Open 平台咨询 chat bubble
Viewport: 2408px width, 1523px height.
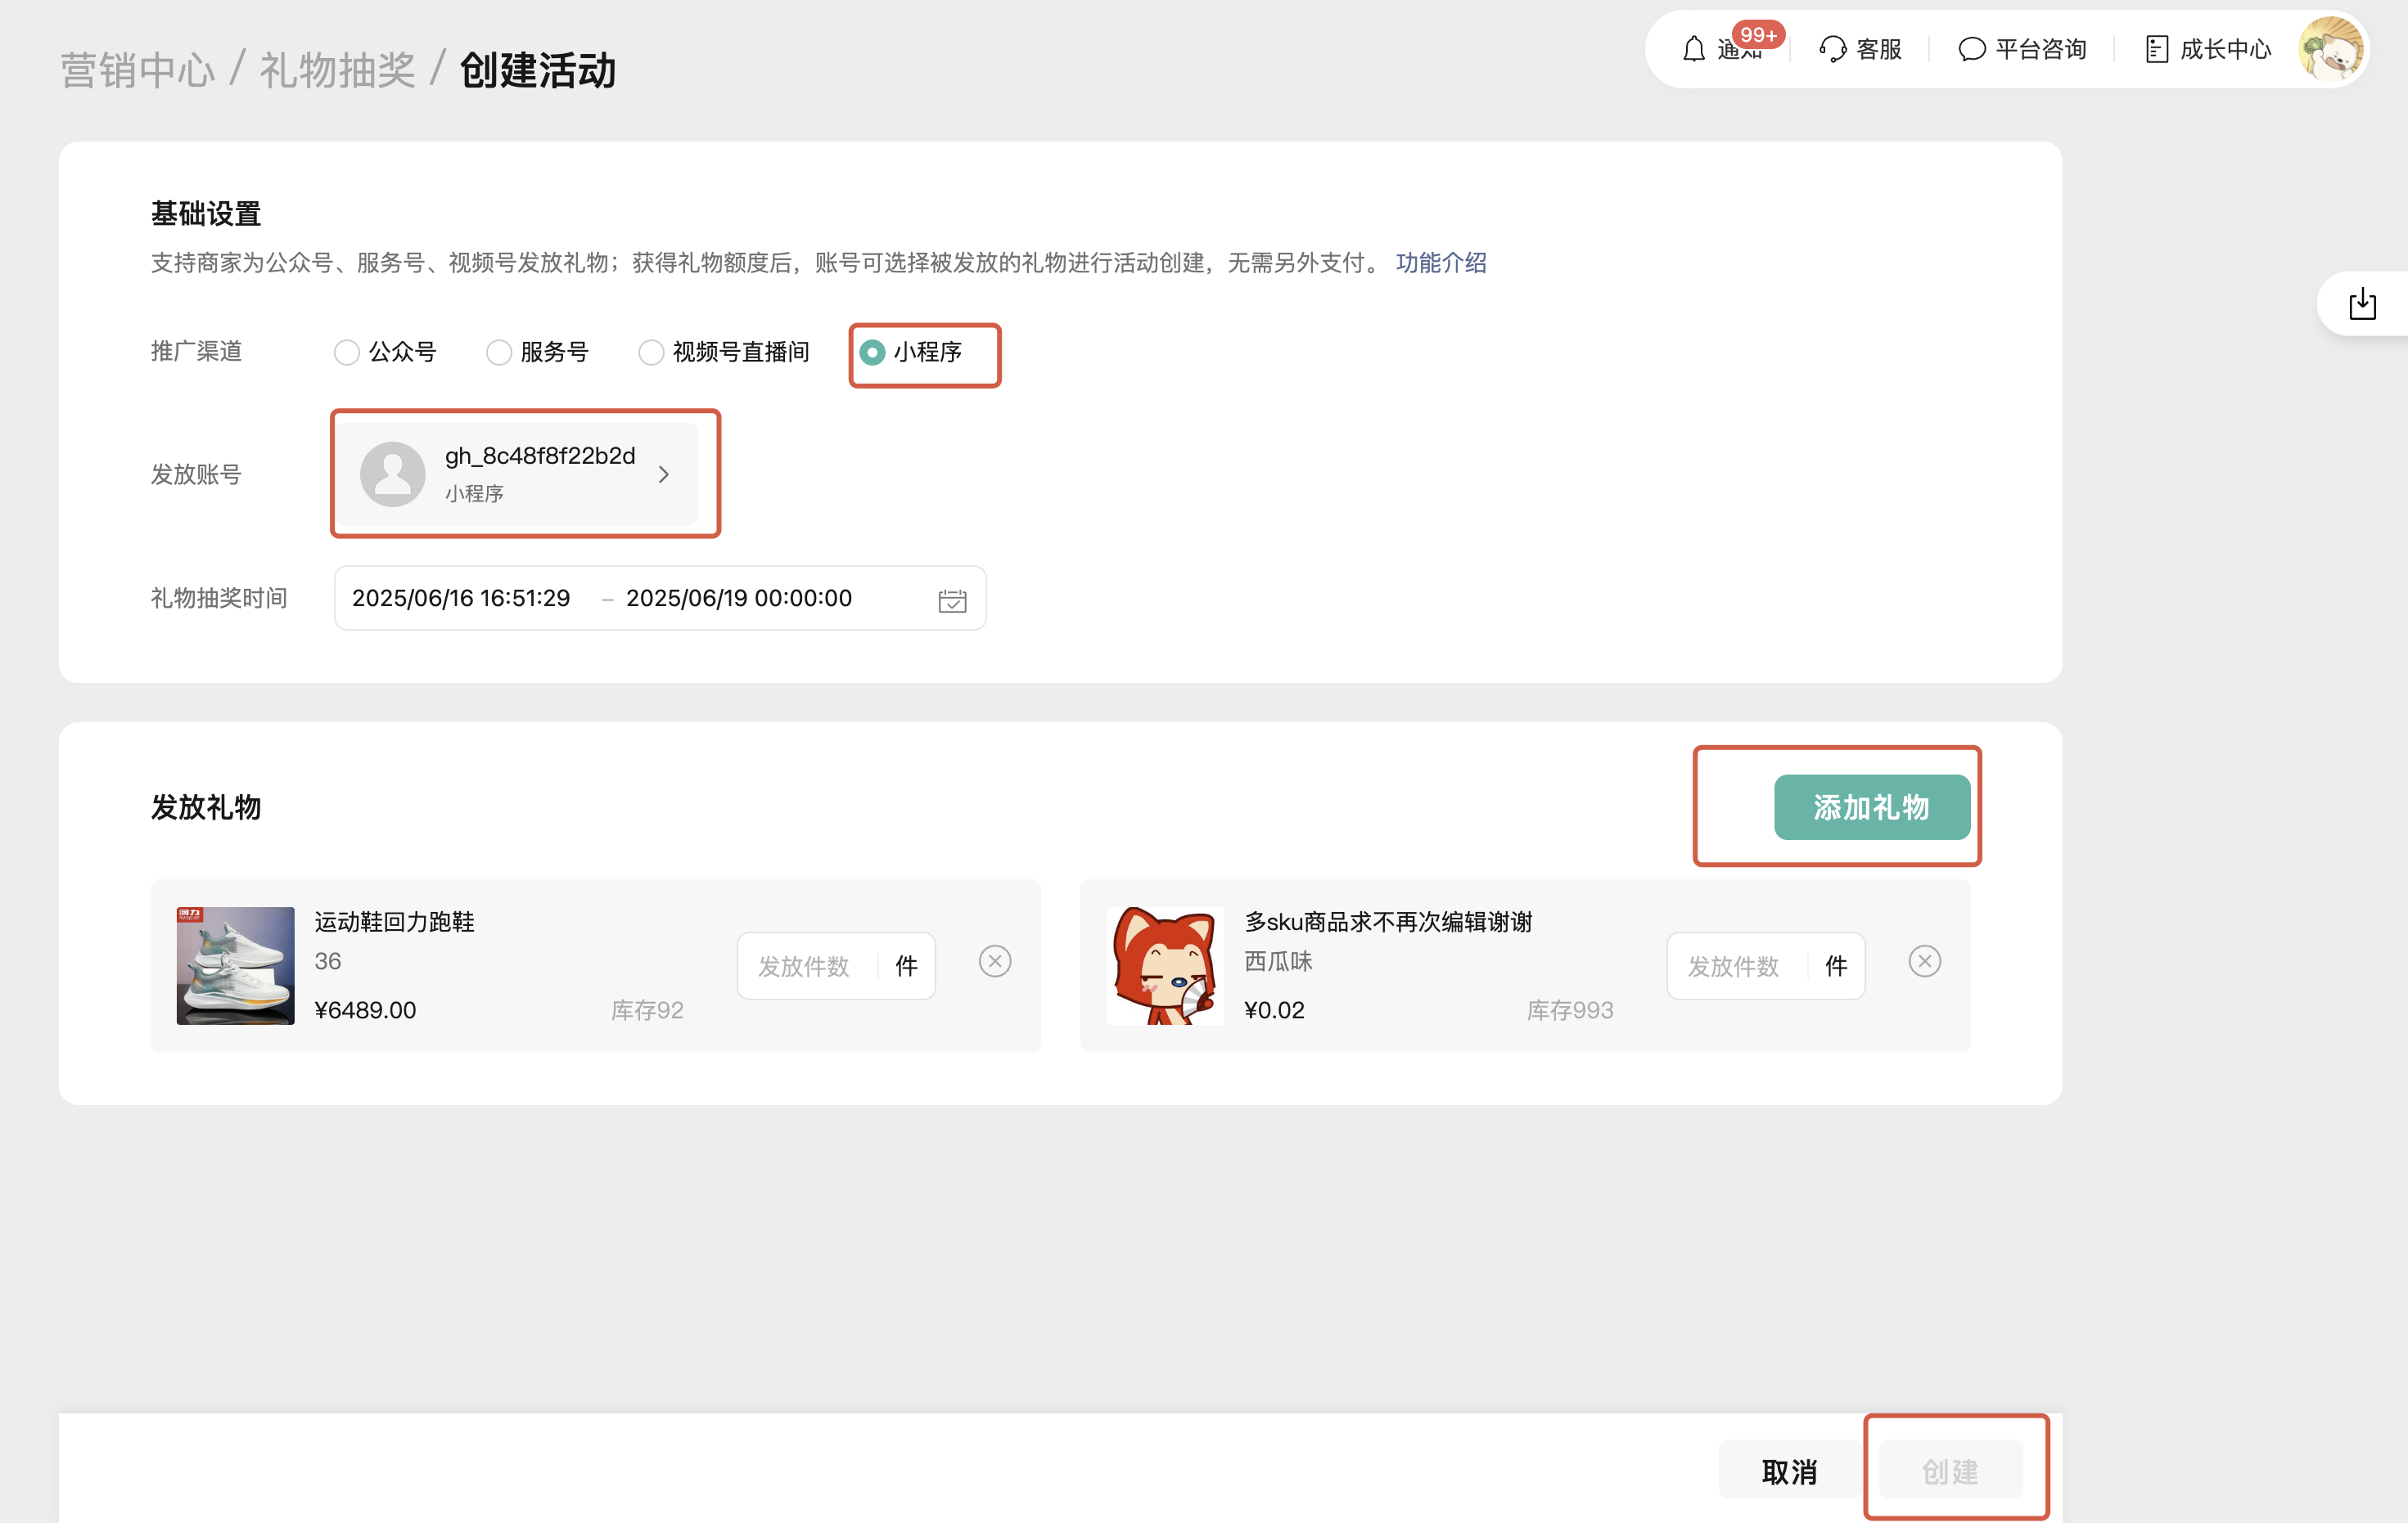click(1971, 49)
